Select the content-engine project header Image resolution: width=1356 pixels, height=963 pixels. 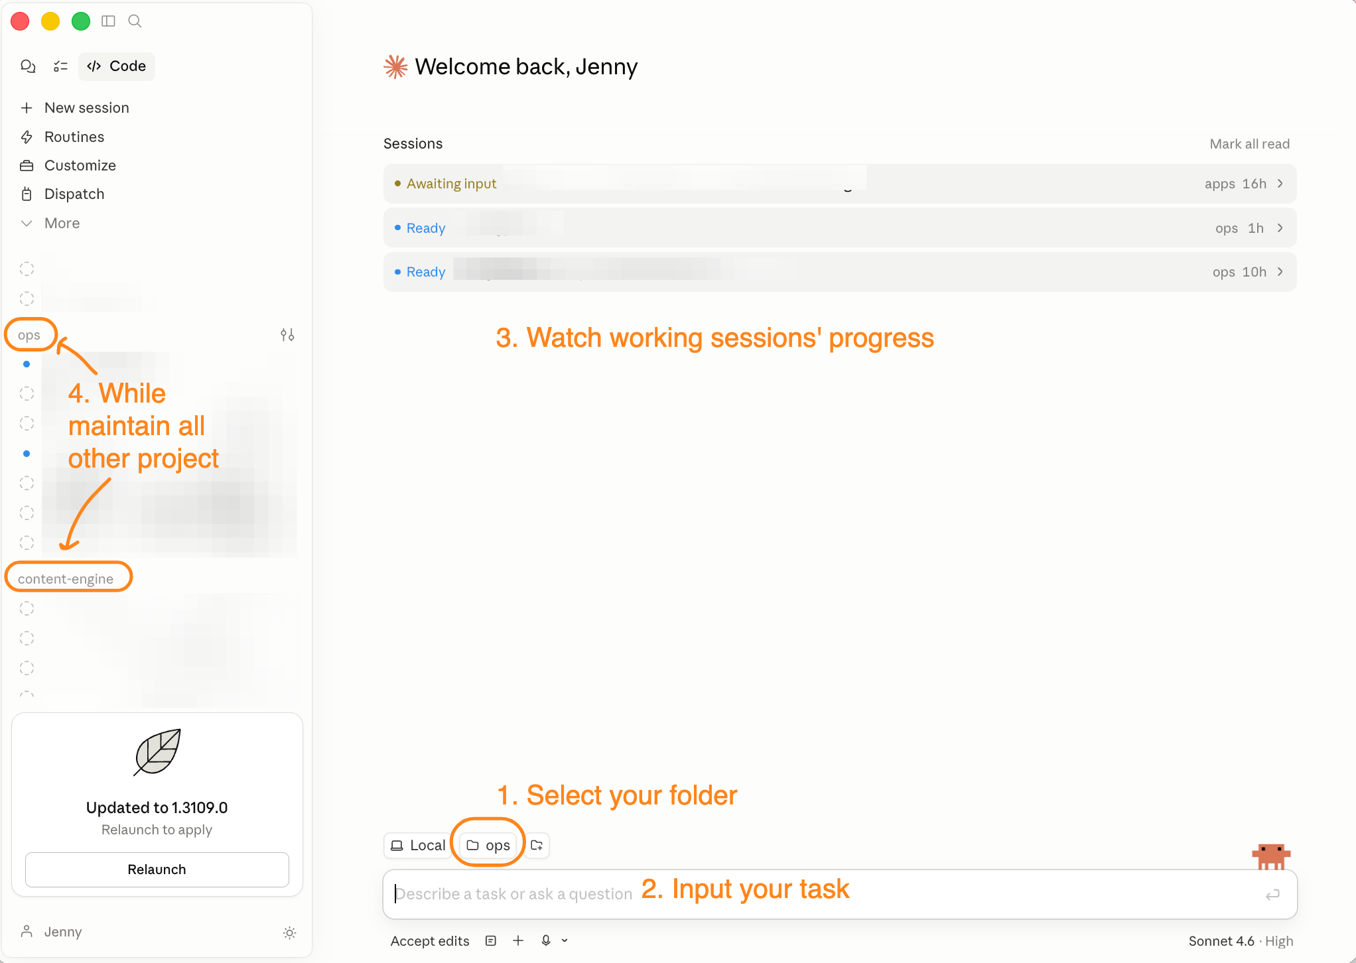pyautogui.click(x=66, y=578)
